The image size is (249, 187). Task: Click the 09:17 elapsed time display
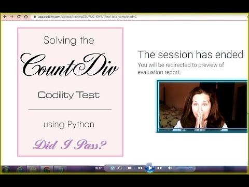[x=98, y=168]
